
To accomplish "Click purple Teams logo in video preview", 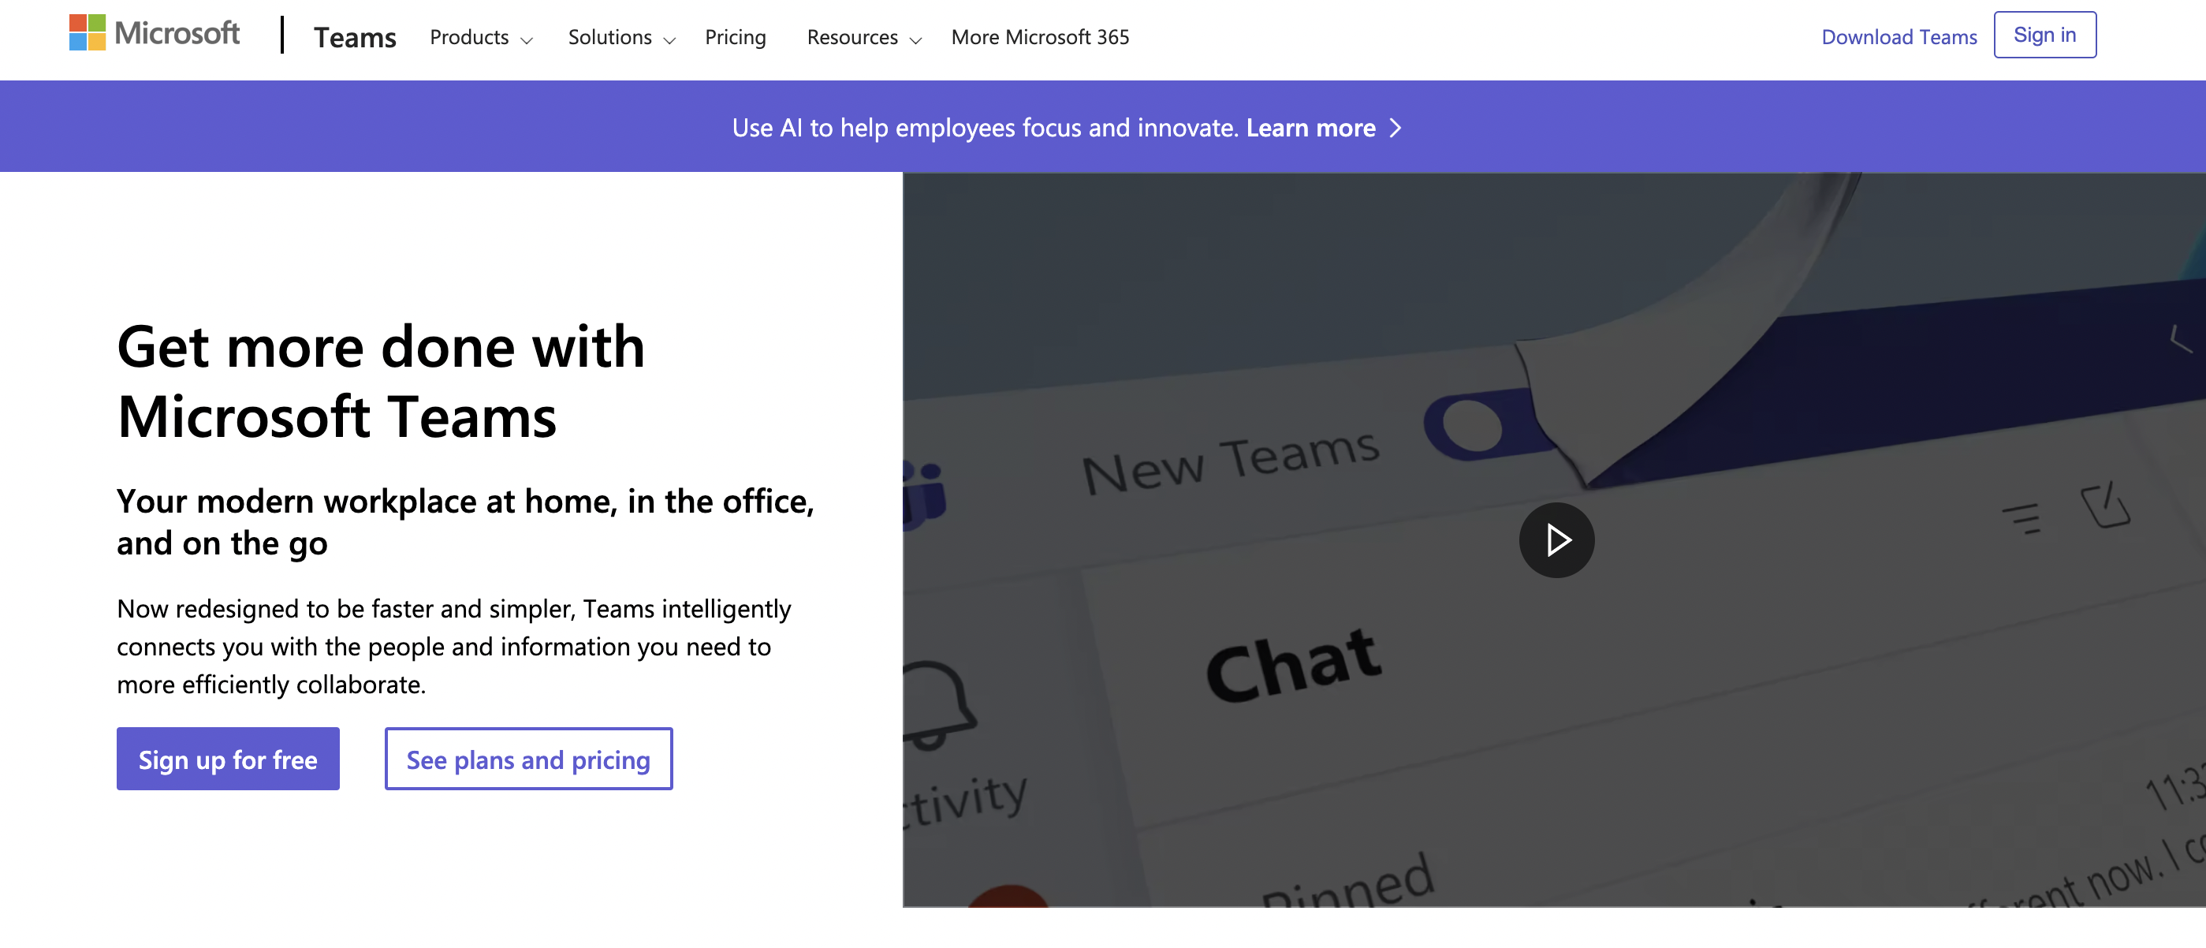I will coord(925,495).
